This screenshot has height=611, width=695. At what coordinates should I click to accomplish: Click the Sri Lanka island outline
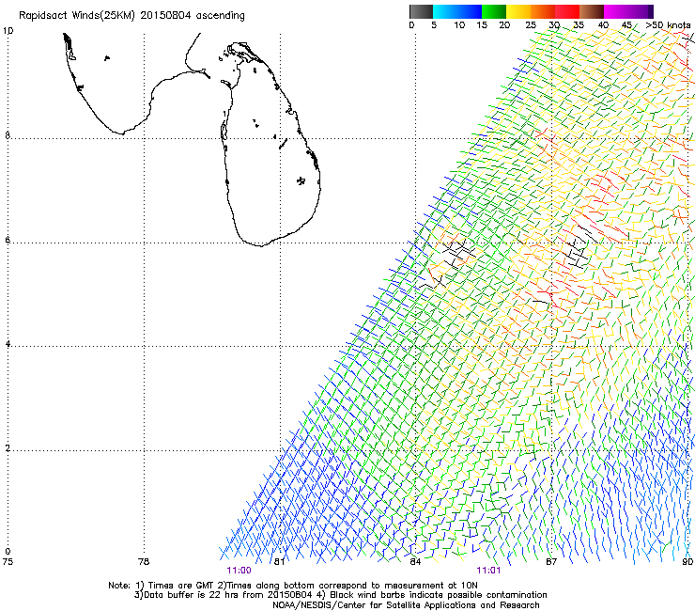click(x=270, y=144)
